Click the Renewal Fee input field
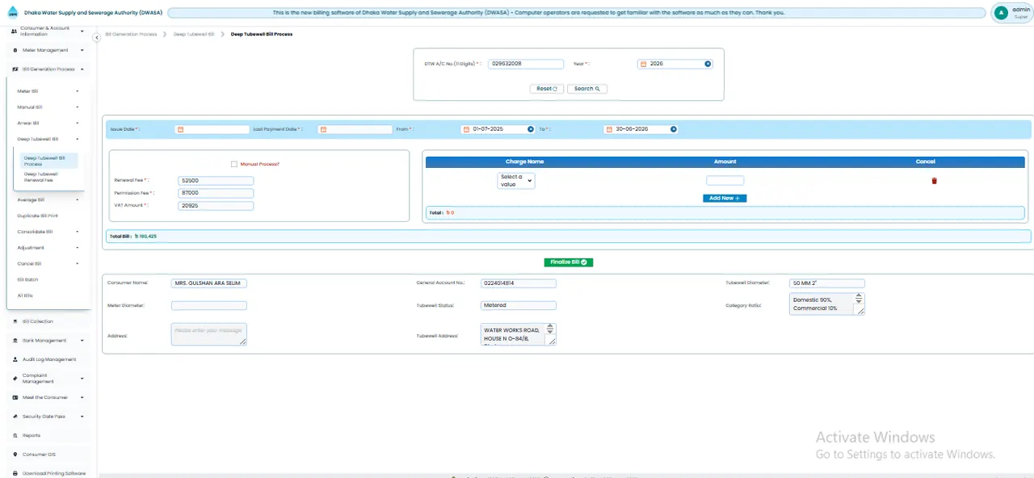 (216, 181)
